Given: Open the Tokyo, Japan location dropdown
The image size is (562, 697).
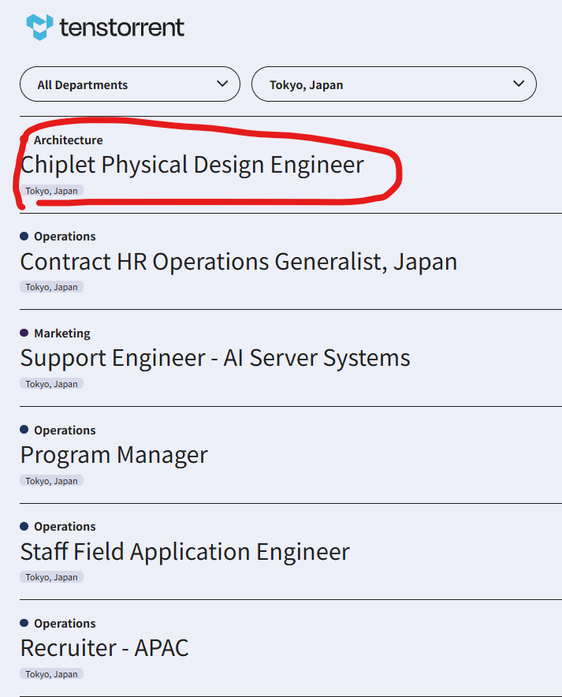Looking at the screenshot, I should 393,84.
